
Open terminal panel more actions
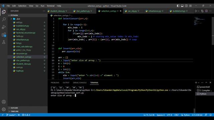(202, 83)
